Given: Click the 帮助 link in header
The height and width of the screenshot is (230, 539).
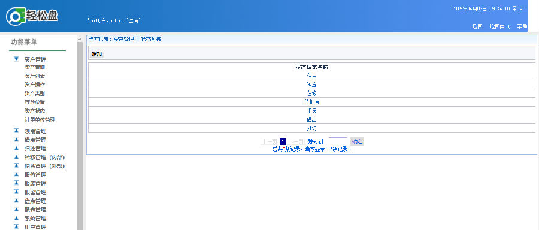Looking at the screenshot, I should point(522,26).
